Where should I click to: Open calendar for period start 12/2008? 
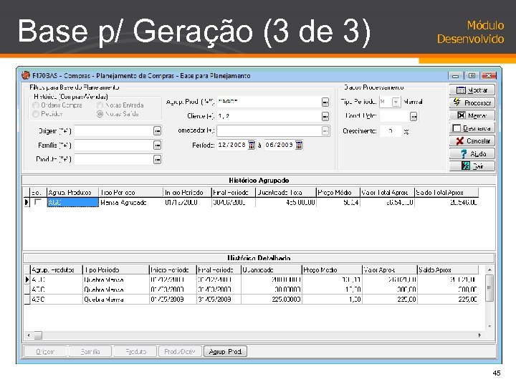click(x=252, y=145)
